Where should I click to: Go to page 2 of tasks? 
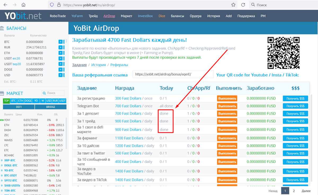tap(294, 191)
